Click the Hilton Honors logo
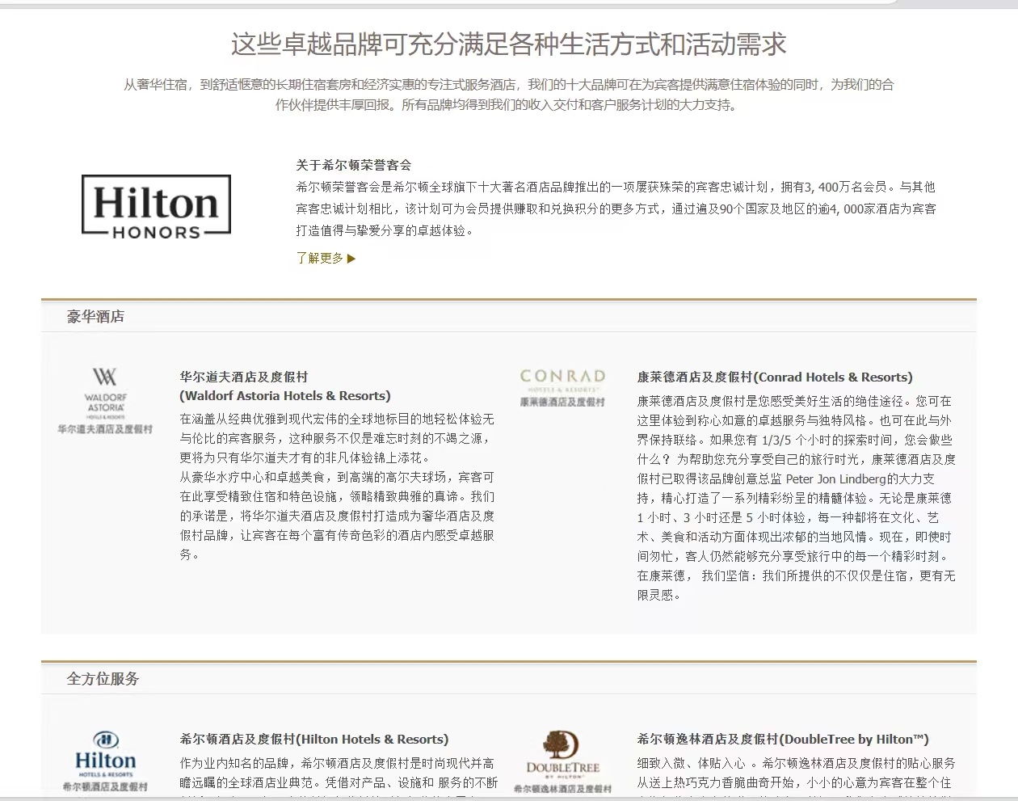This screenshot has width=1018, height=801. click(156, 207)
